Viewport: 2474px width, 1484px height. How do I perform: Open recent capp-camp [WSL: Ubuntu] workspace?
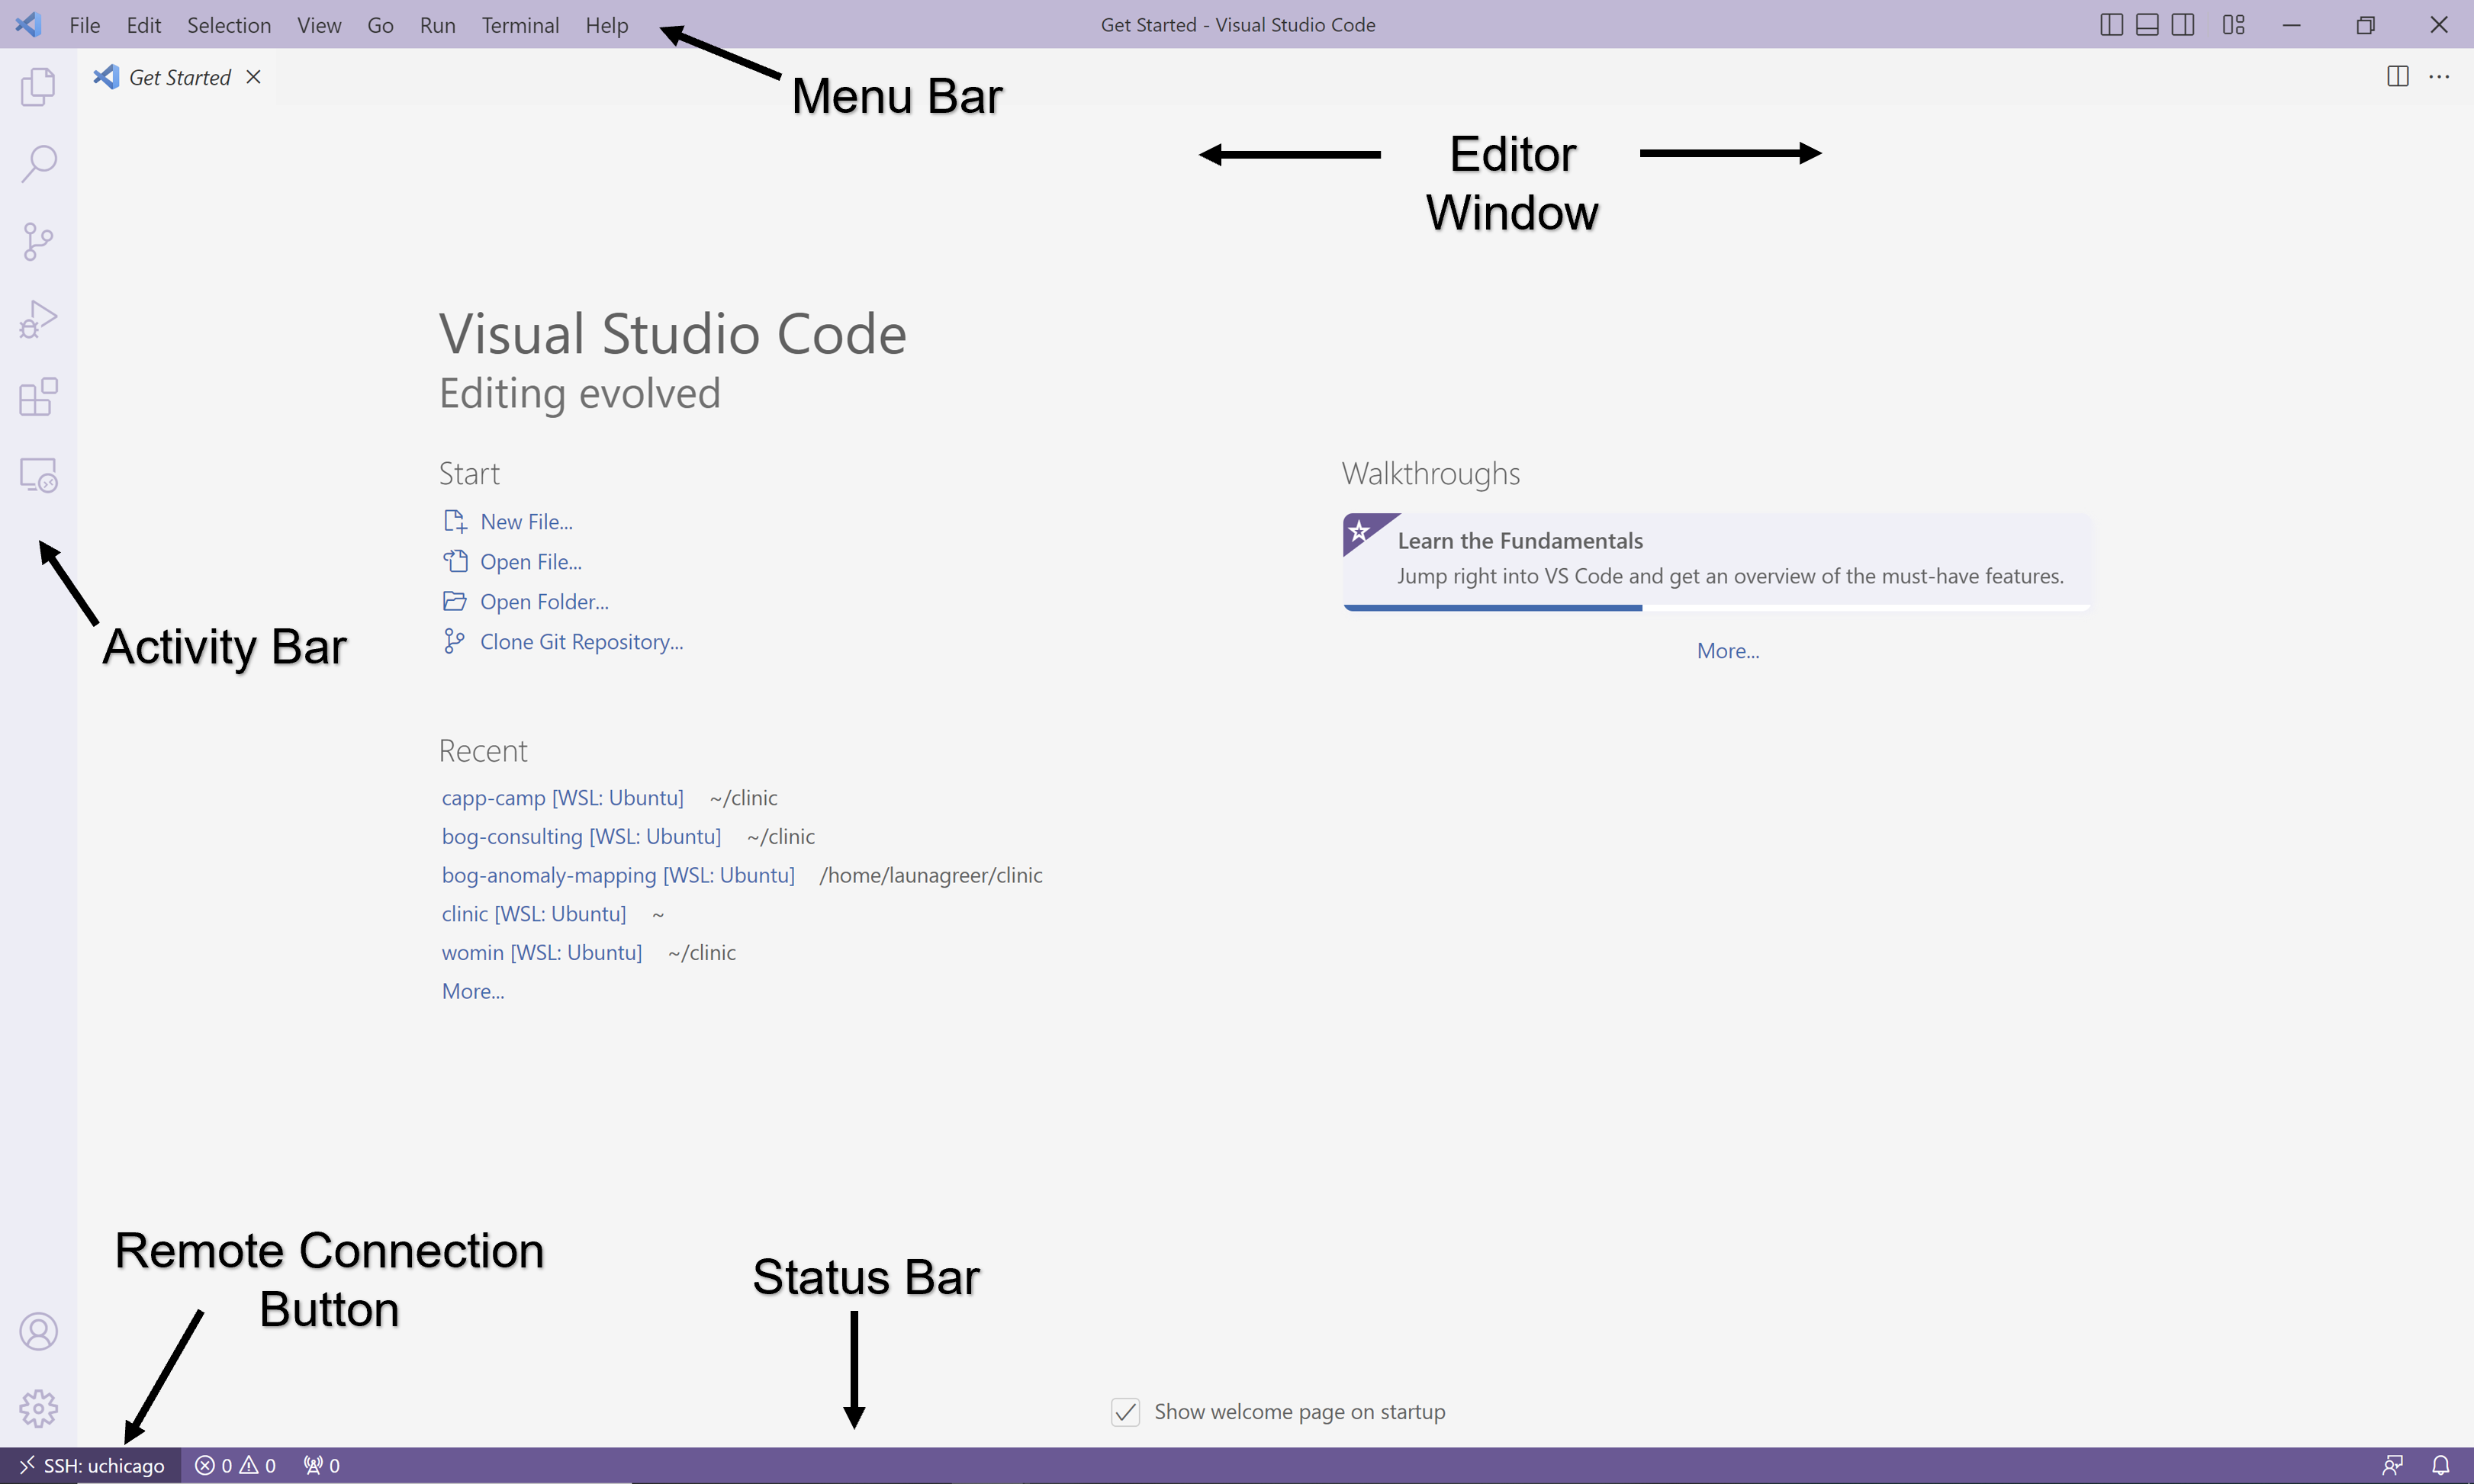click(562, 798)
